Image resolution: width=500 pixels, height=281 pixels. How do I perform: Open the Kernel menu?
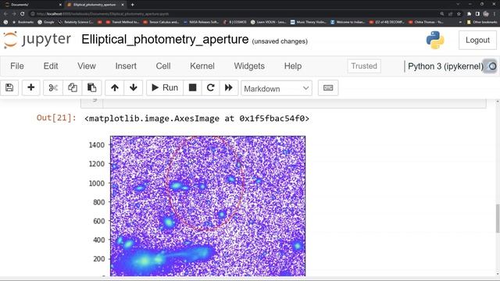point(202,66)
